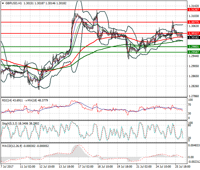Select the 18 Jul 10:00 time axis label
The width and height of the screenshot is (200, 170).
[105, 167]
